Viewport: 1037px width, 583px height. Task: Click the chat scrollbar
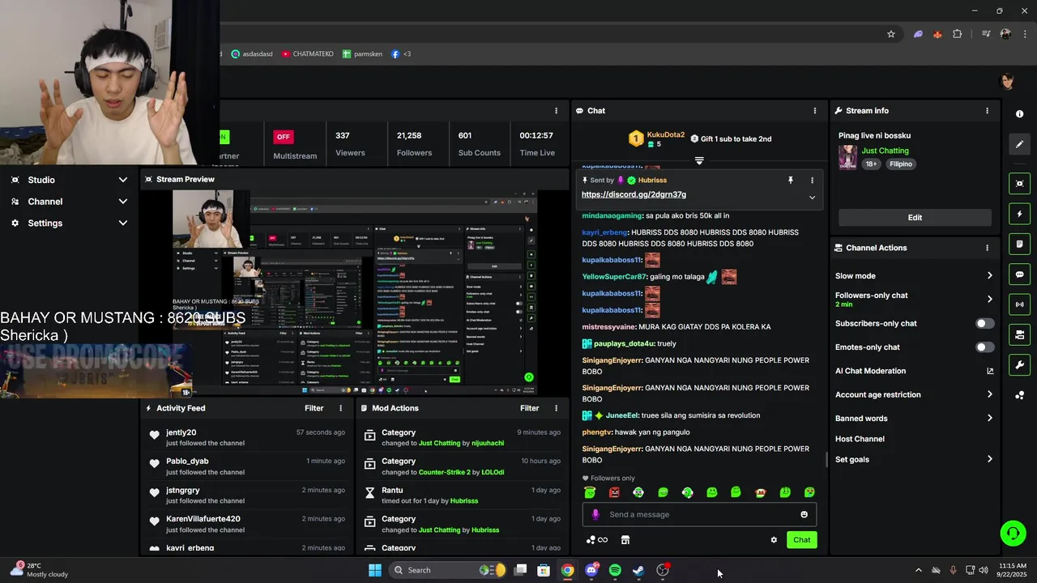point(826,460)
